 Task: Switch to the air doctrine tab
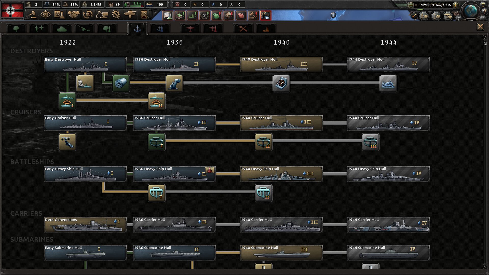[x=213, y=29]
